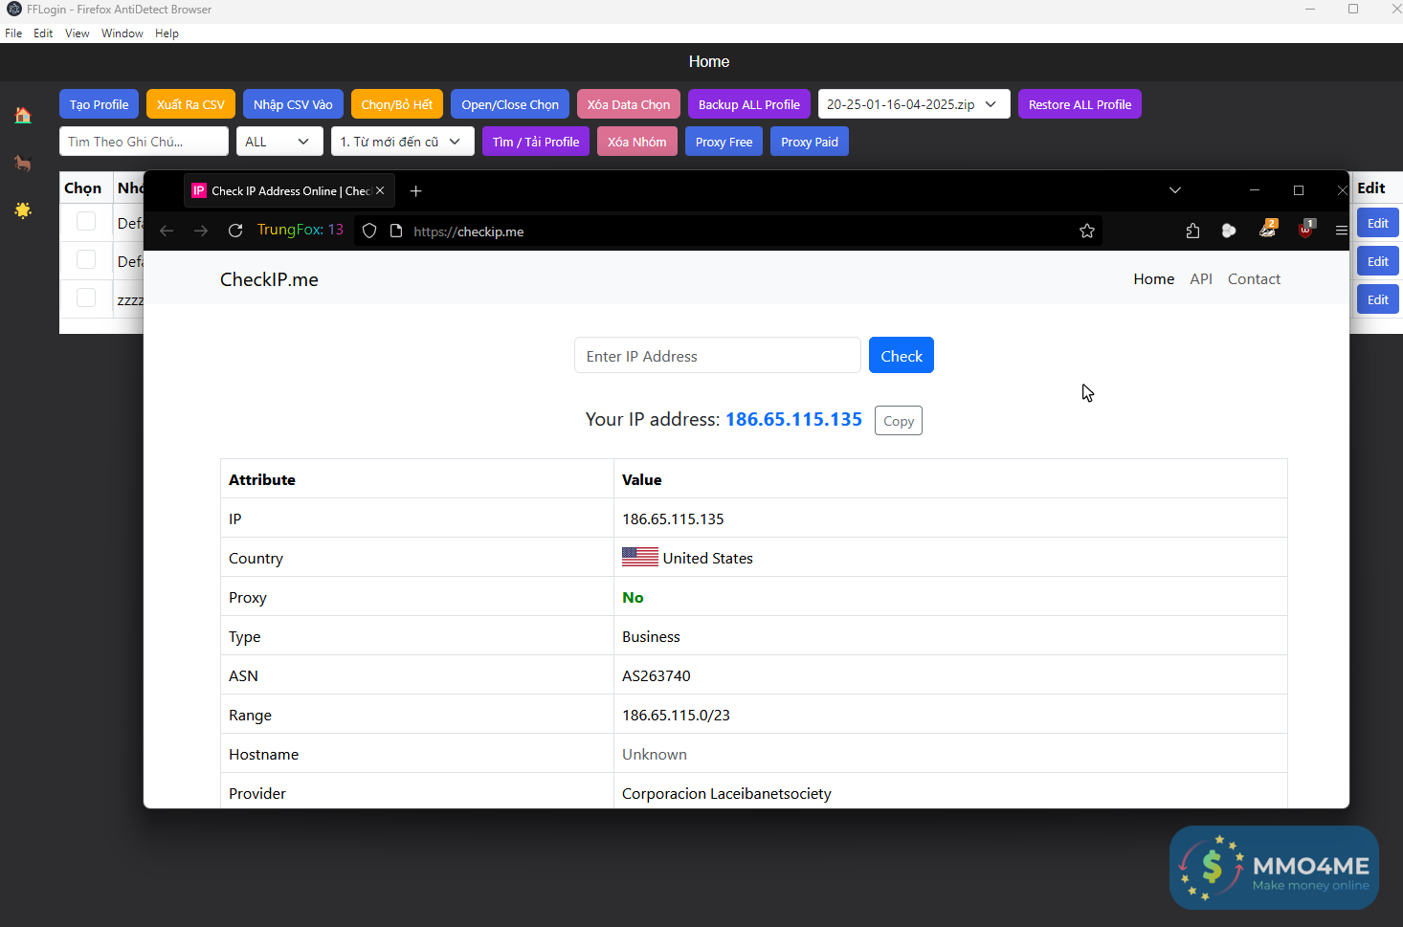Screen dimensions: 1403x927
Task: Tick the checkbox in the second profile row
Action: coord(86,259)
